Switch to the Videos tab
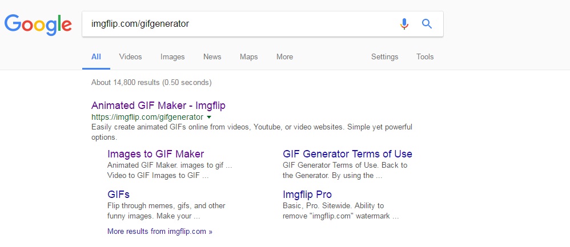This screenshot has height=247, width=570. coord(130,56)
